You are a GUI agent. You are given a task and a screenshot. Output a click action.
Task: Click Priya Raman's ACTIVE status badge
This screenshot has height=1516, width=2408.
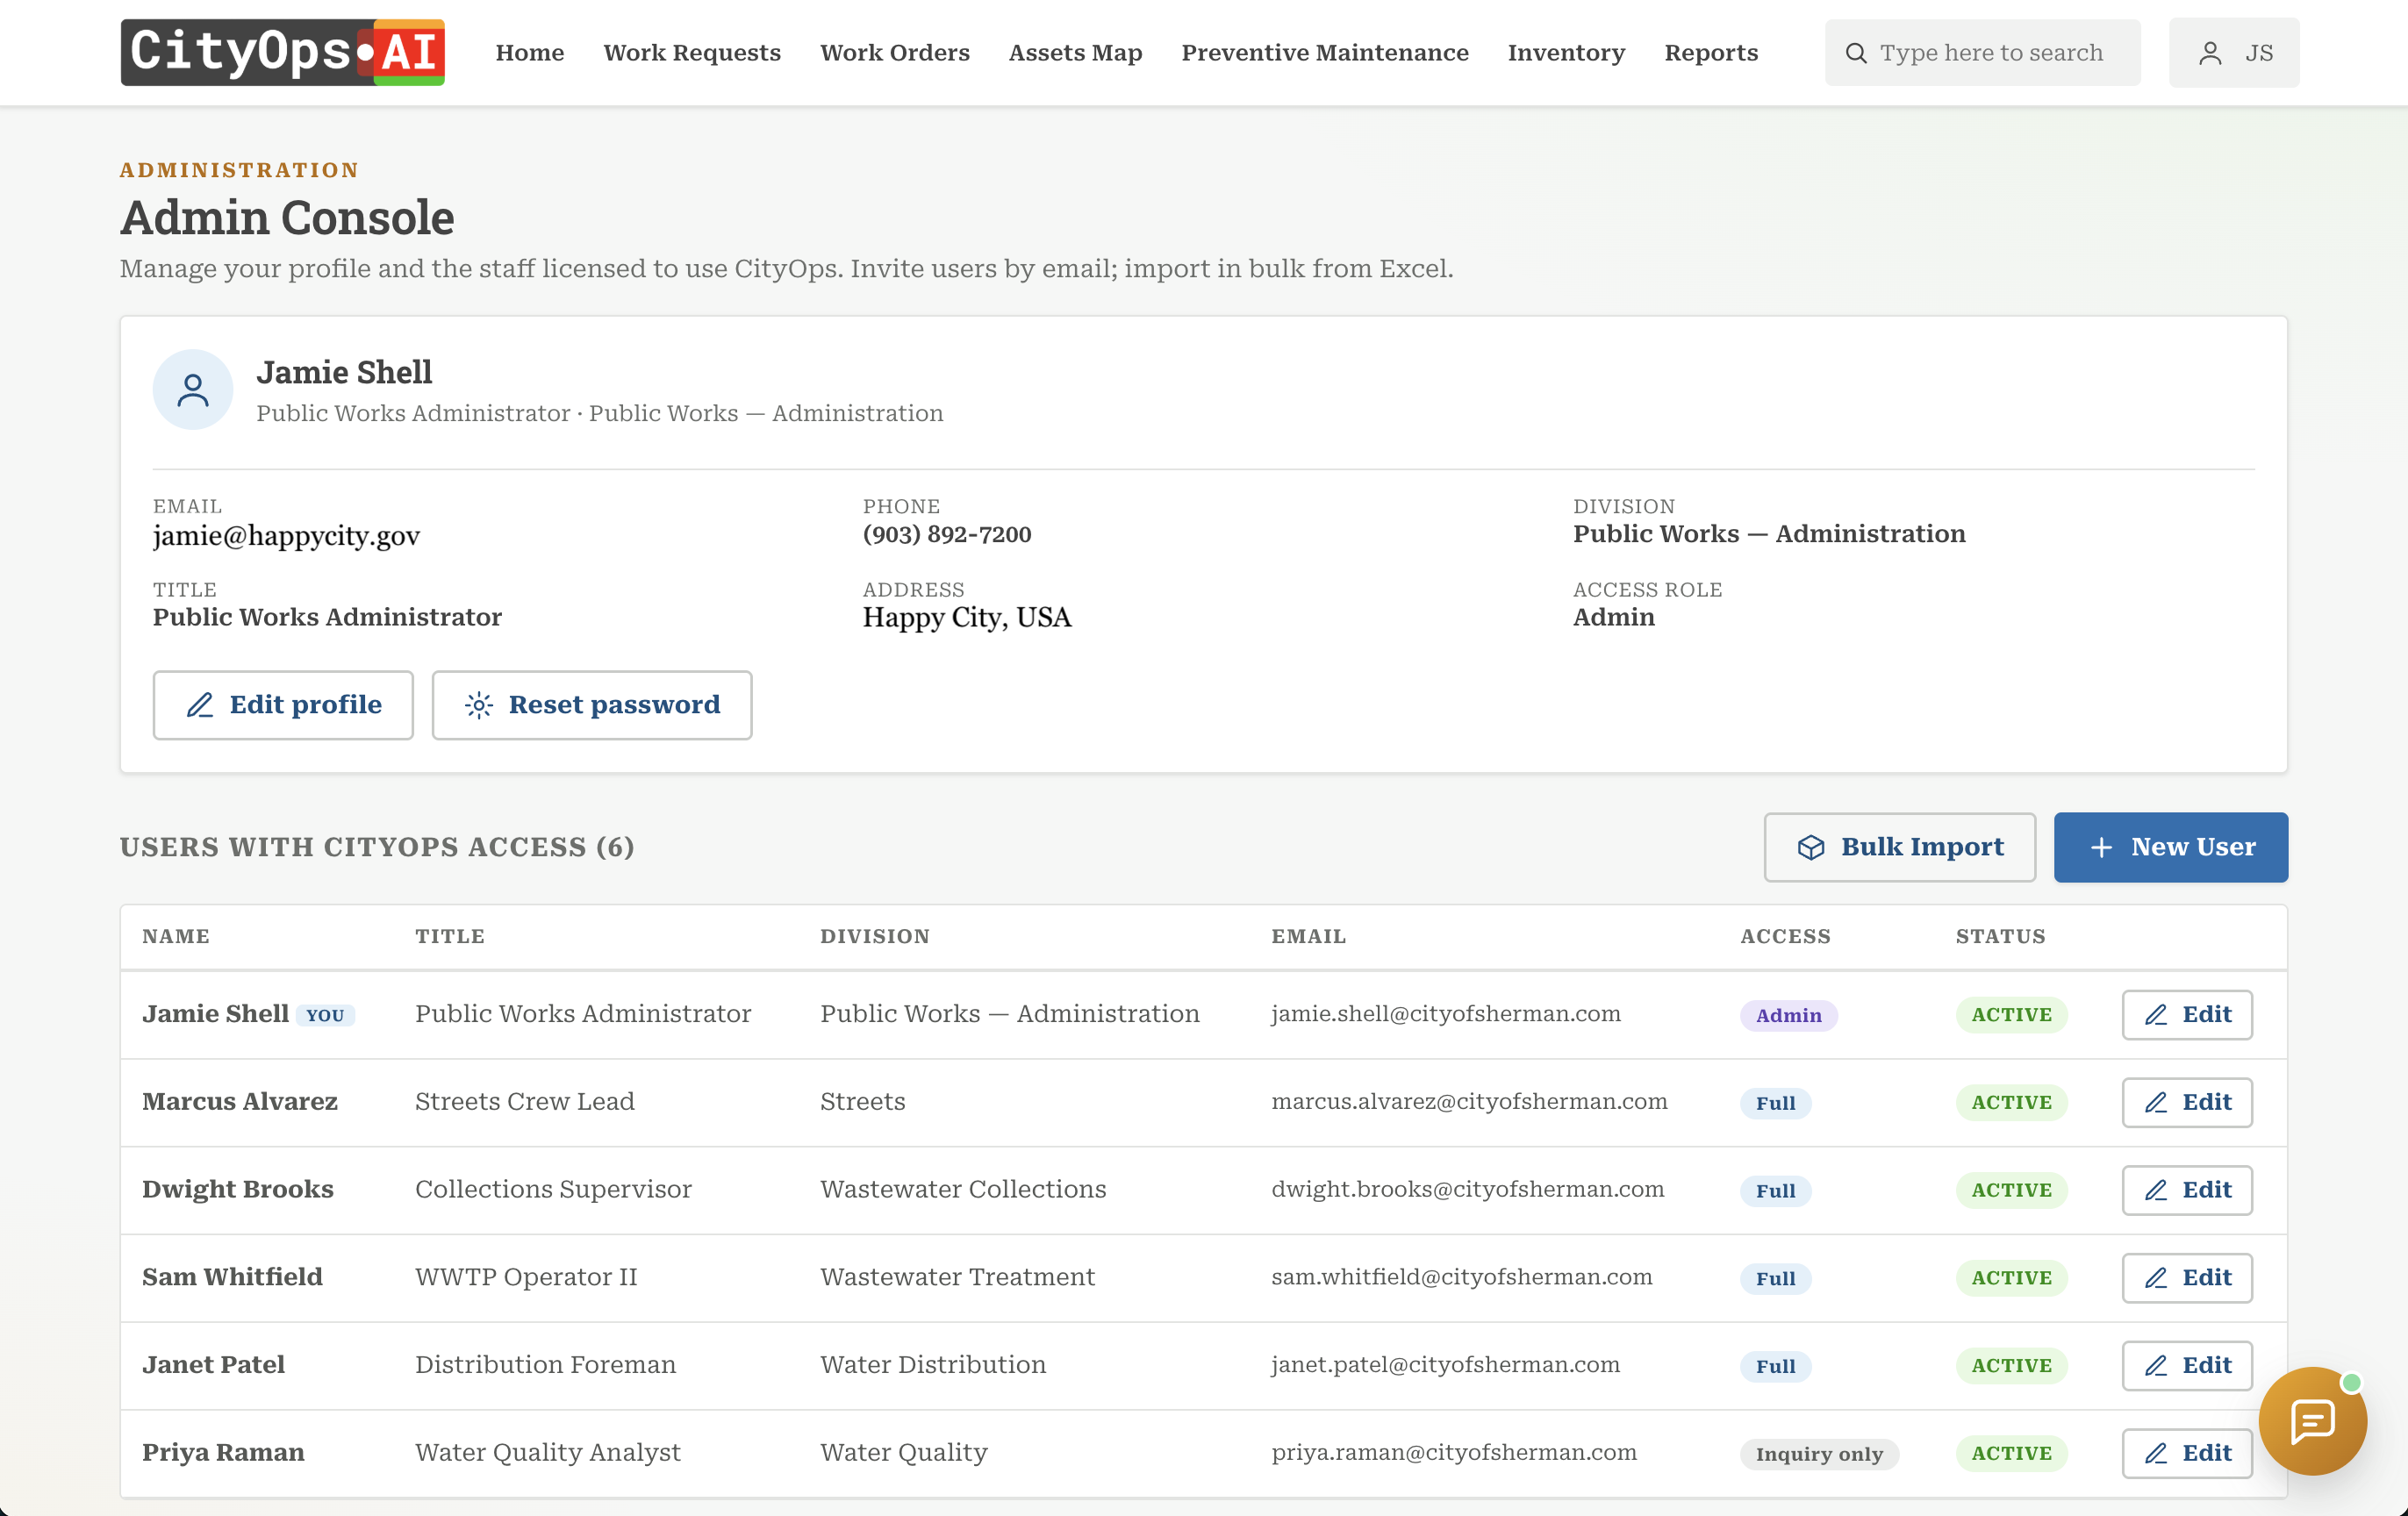pyautogui.click(x=2011, y=1454)
